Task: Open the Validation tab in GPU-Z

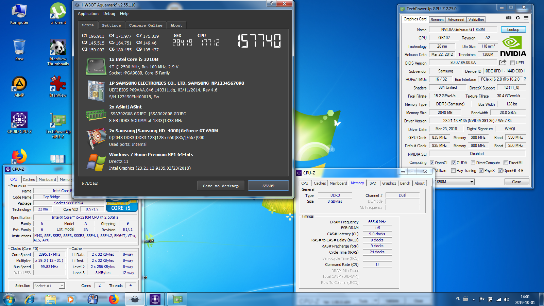Action: (476, 20)
